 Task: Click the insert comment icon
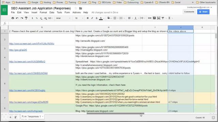point(154,18)
